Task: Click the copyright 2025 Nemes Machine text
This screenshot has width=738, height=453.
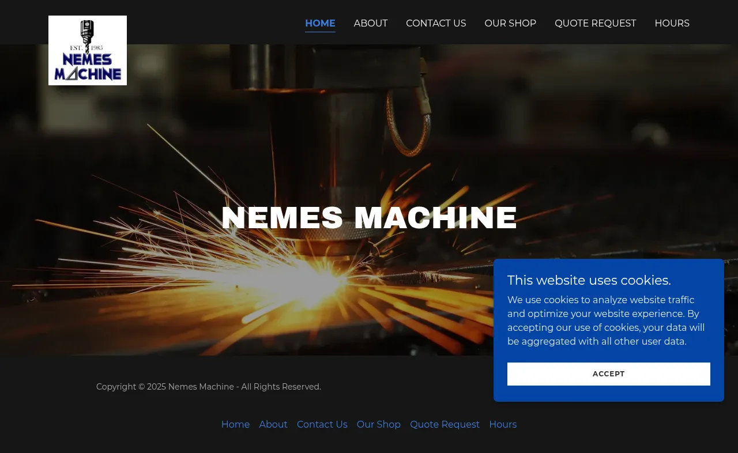Action: [209, 387]
